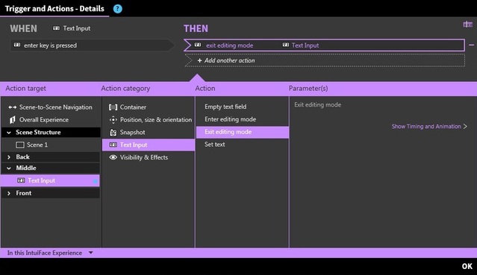Click the Overall Experience icon
Viewport: 477px width, 275px height.
[x=12, y=120]
